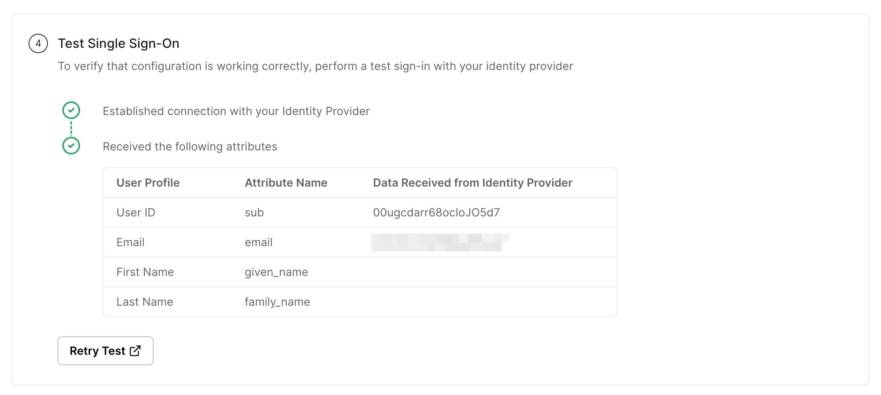Viewport: 881px width, 395px height.
Task: Select the value 00ugcdarr68ocloJO5d7
Action: coord(436,212)
